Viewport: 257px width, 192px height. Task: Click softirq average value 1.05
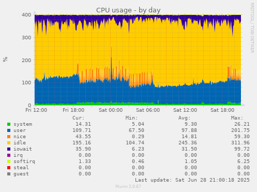tap(191, 161)
